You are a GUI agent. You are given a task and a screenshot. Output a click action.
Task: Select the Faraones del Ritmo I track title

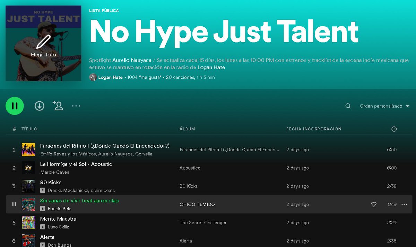[x=105, y=146]
